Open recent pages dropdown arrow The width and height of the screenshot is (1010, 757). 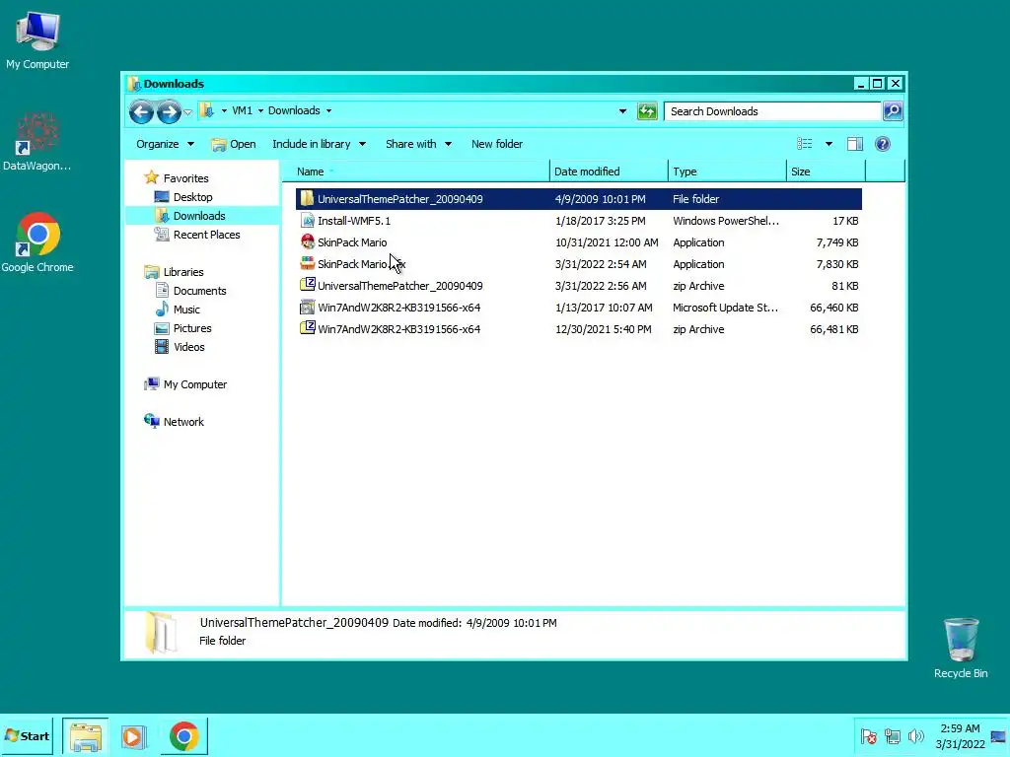coord(188,112)
